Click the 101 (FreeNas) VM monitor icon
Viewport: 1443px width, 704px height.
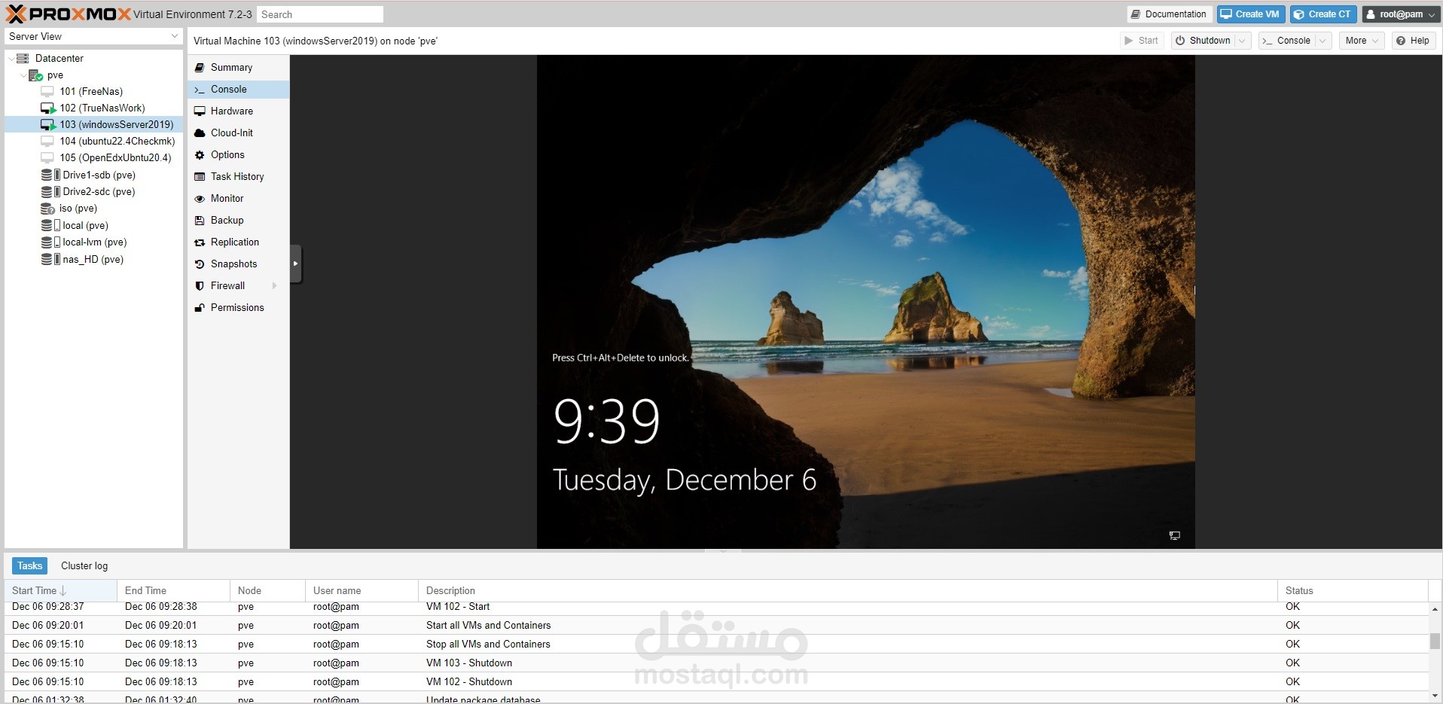point(47,92)
